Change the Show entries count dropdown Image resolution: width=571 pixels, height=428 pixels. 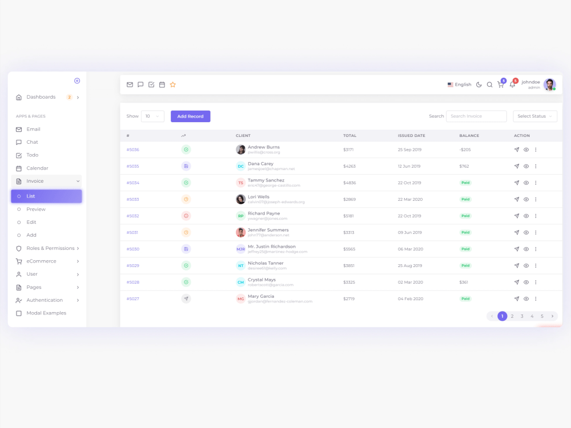pos(152,116)
